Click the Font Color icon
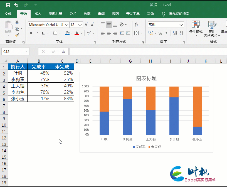The image size is (227, 187). (x=77, y=33)
